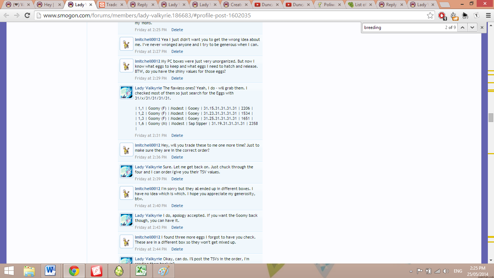Click the ENG input language indicator
Screen dimensions: 494x278
point(458,271)
